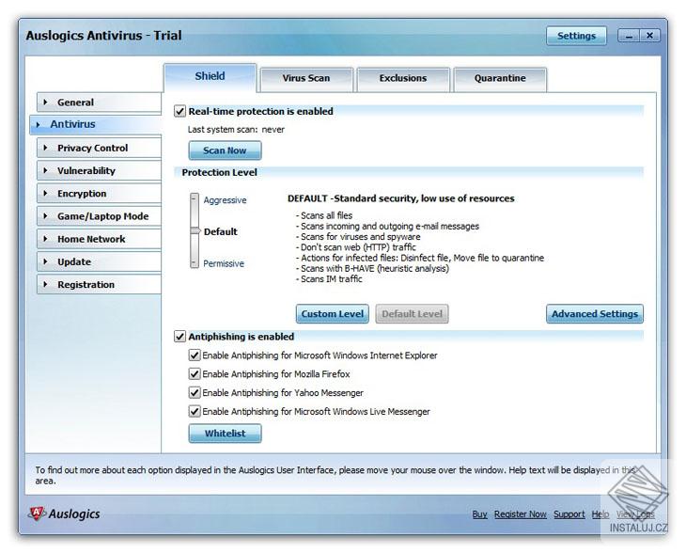
Task: Expand the Update section arrow
Action: click(x=45, y=261)
